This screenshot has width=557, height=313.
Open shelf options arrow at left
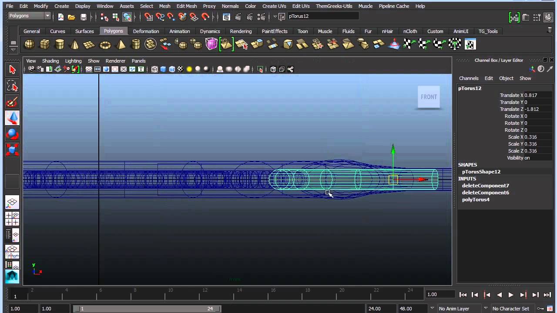[x=13, y=50]
